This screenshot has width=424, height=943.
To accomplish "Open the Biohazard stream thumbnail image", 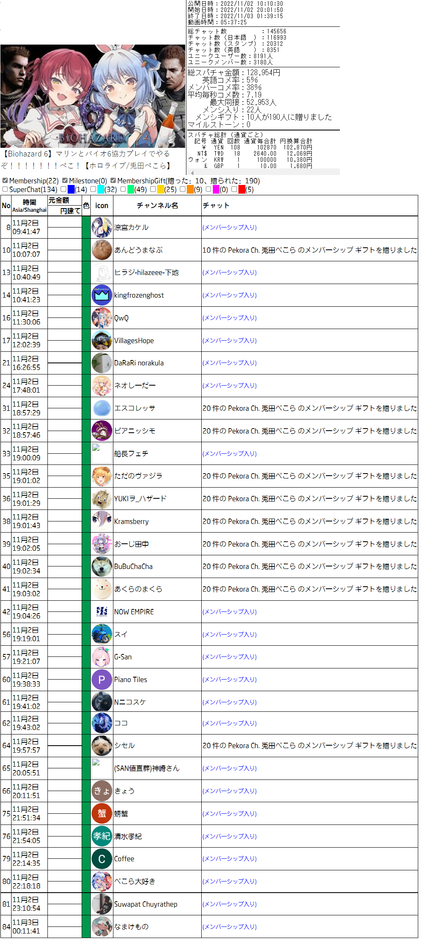I will click(x=93, y=96).
